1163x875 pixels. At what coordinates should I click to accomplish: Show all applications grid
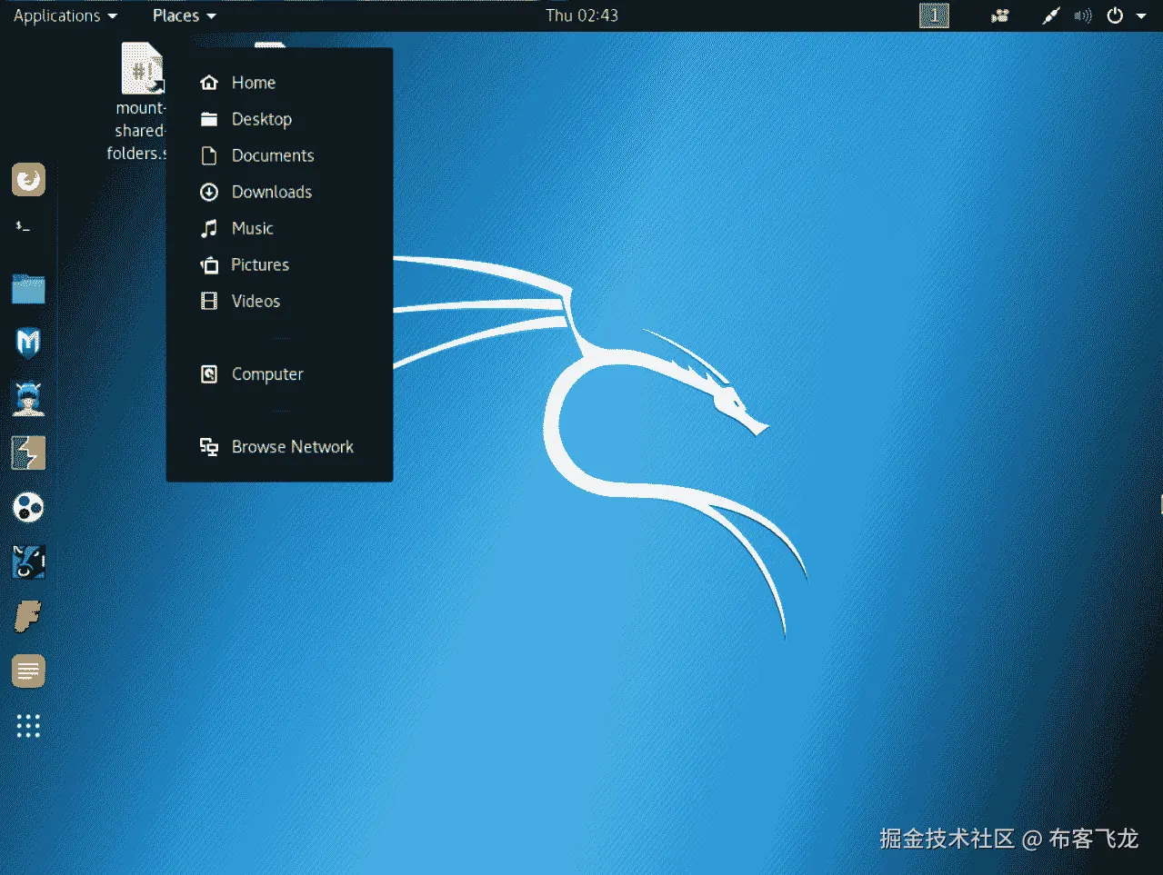pyautogui.click(x=28, y=726)
